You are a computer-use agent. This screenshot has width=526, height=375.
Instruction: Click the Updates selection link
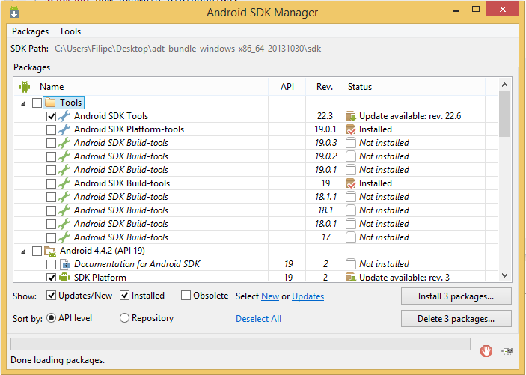pos(308,296)
